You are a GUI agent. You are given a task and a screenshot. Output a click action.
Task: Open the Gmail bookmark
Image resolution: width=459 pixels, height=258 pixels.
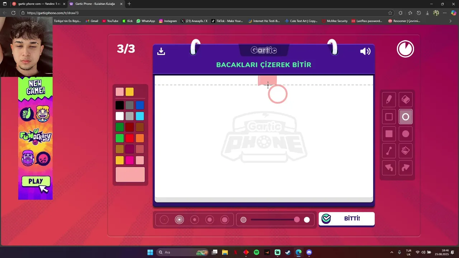tap(92, 21)
